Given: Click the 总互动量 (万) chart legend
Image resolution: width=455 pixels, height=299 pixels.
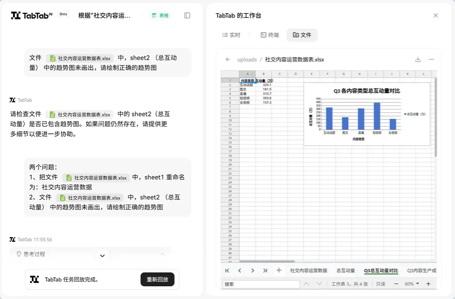Looking at the screenshot, I should click(x=415, y=114).
